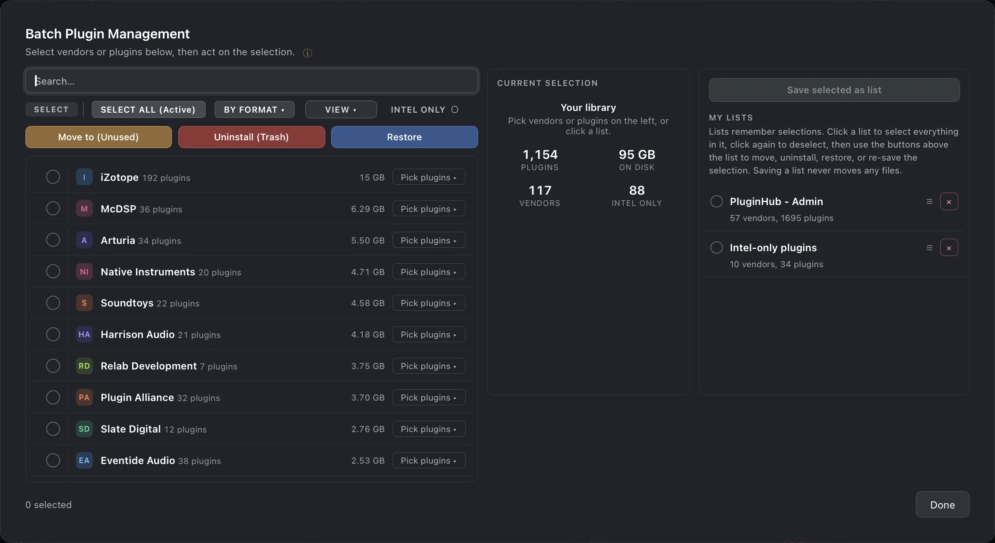995x543 pixels.
Task: Click reorder handle for Intel-only plugins list
Action: 929,248
